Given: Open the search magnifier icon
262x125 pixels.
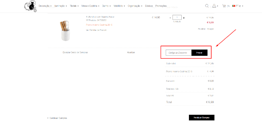Looking at the screenshot, I should tap(207, 6).
